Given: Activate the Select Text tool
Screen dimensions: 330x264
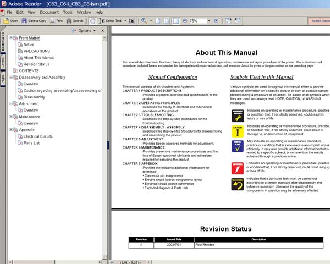Looking at the screenshot, I should click(x=111, y=21).
